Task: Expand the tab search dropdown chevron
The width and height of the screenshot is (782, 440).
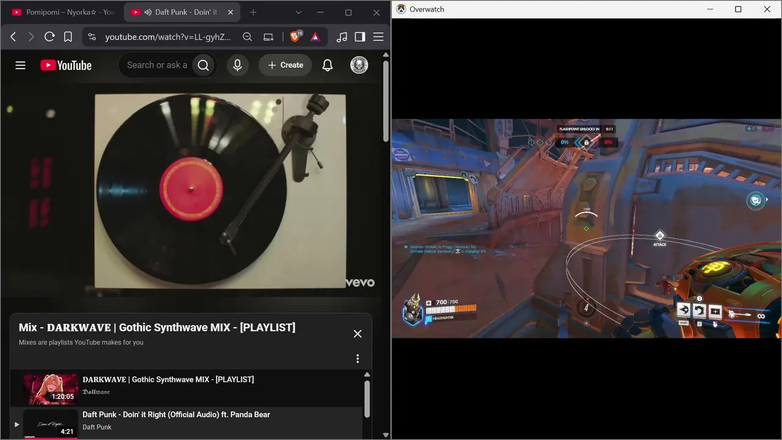Action: [x=299, y=12]
